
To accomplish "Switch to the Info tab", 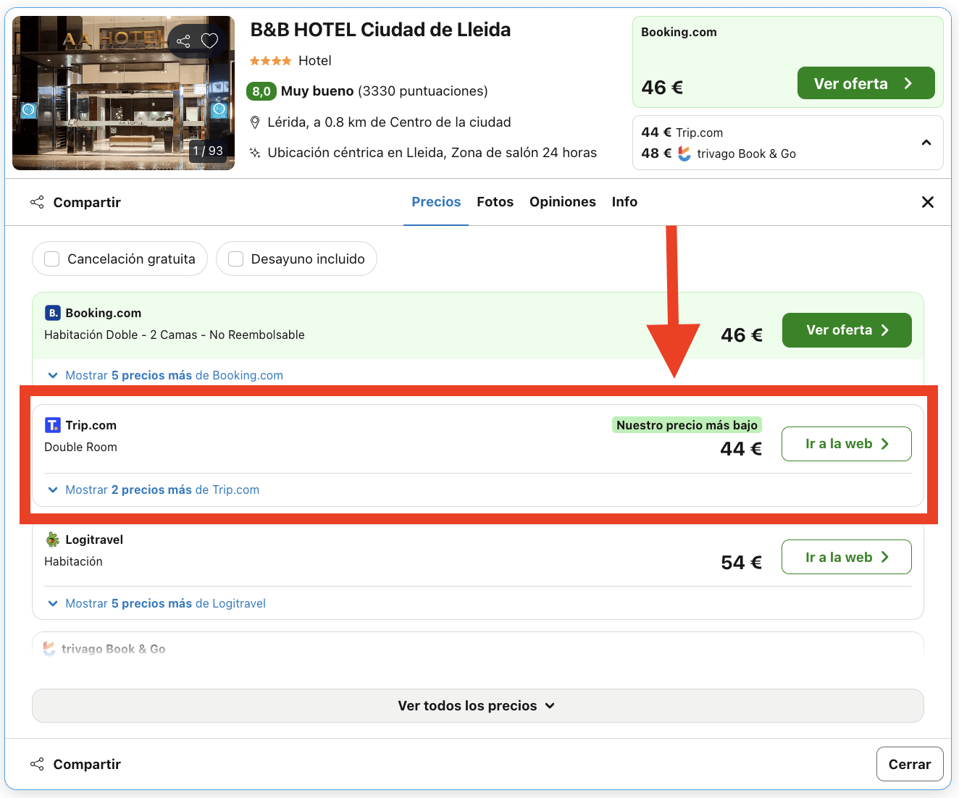I will point(624,202).
